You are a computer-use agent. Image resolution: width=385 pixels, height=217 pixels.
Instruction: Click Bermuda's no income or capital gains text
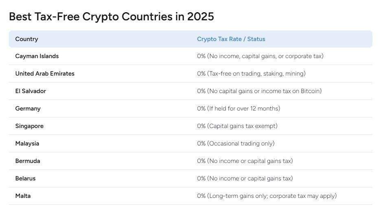tap(245, 161)
